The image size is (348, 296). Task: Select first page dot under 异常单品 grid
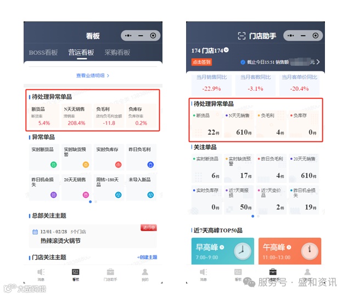[x=91, y=202]
